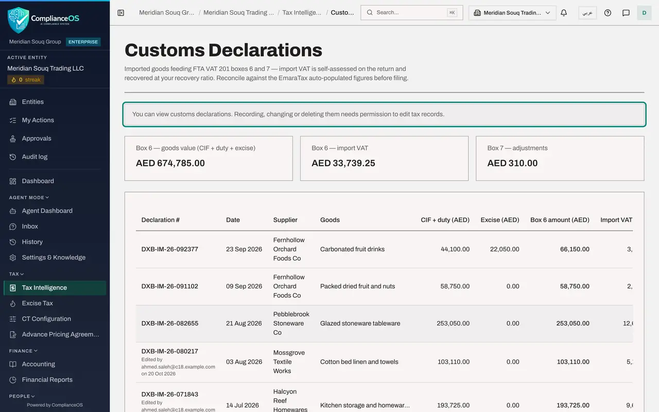
Task: Open the chat feedback icon
Action: pos(626,13)
